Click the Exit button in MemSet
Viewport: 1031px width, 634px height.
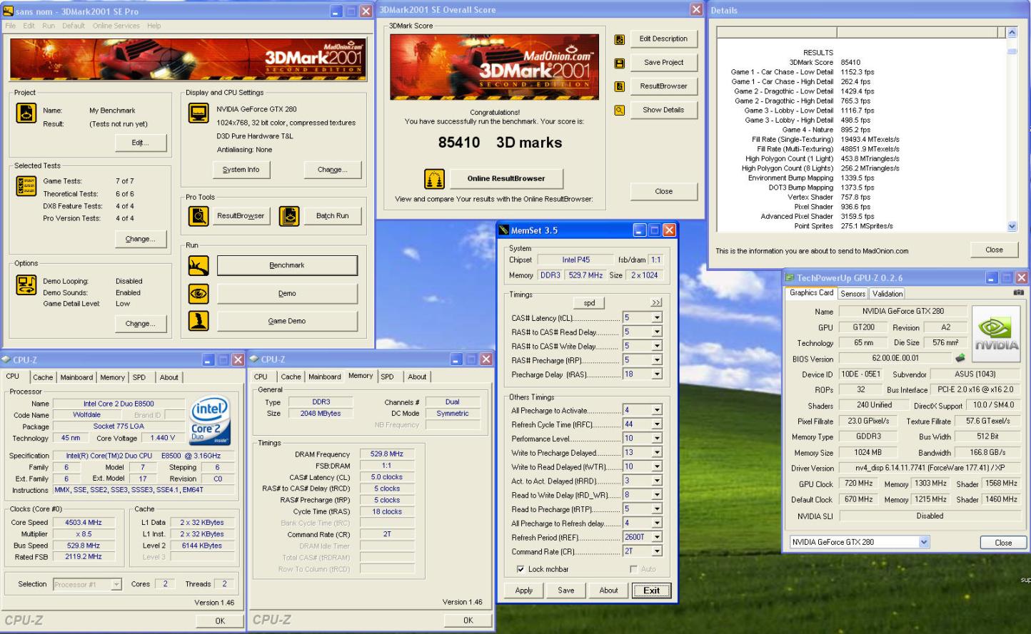coord(651,590)
